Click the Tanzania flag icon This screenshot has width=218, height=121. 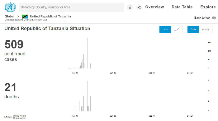click(25, 16)
